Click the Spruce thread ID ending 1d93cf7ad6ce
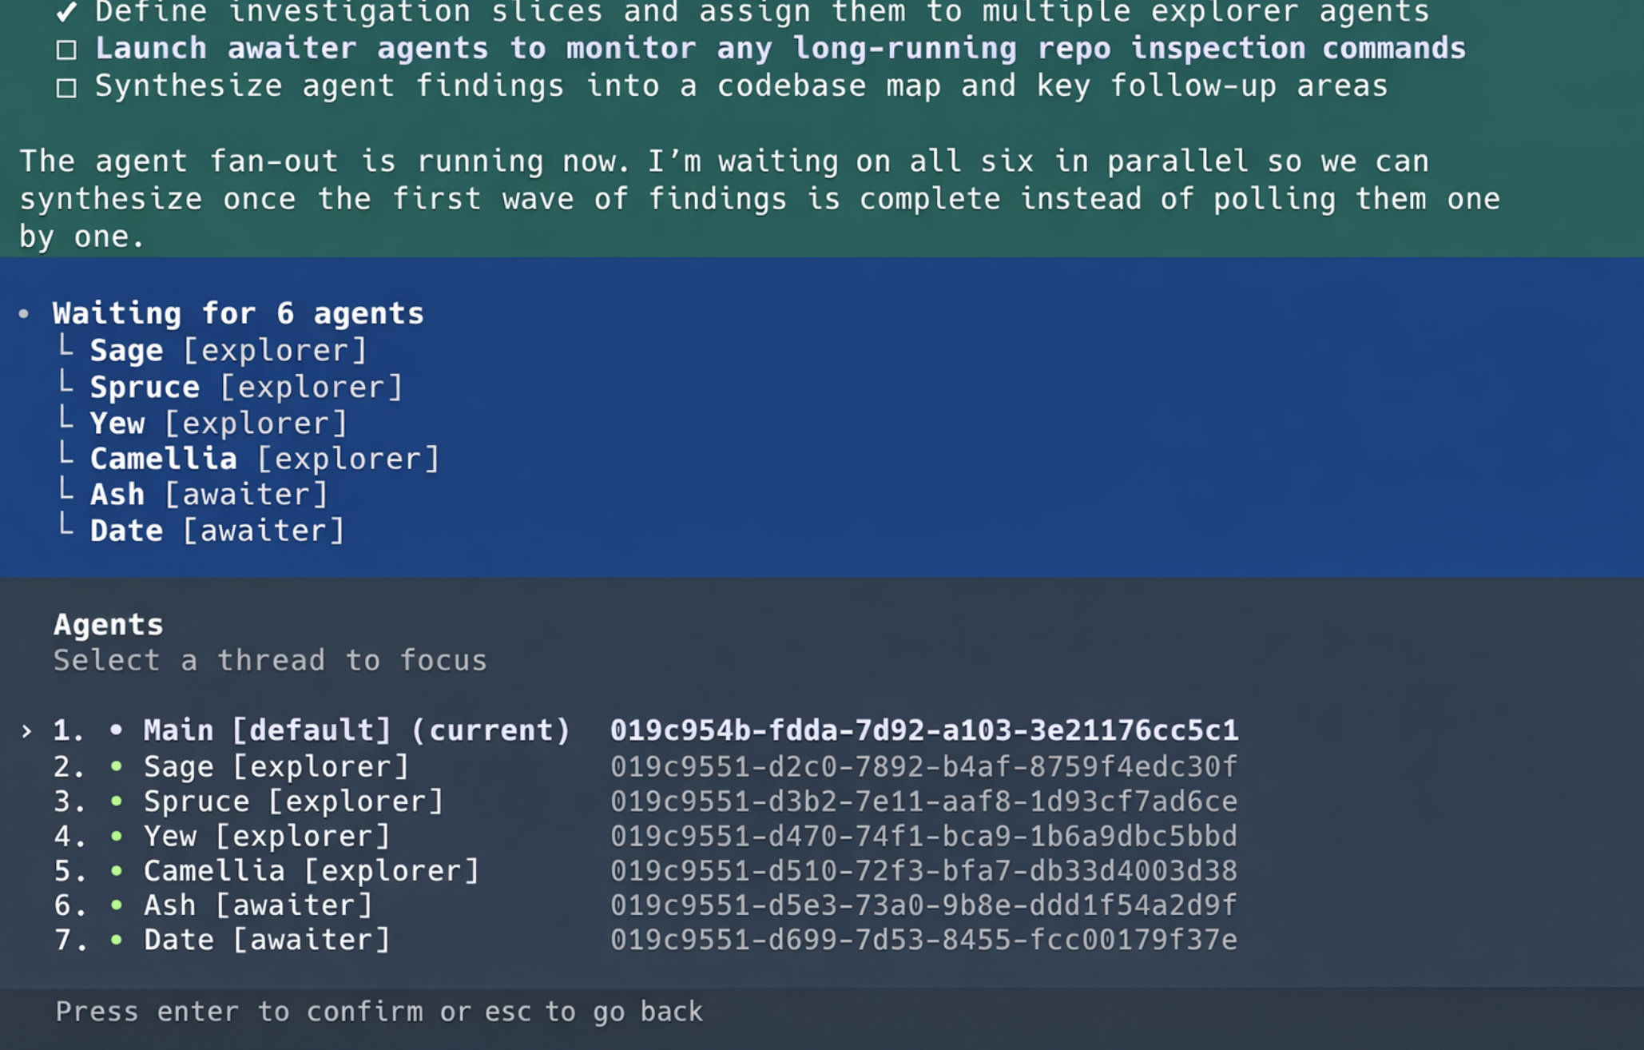 click(x=923, y=801)
